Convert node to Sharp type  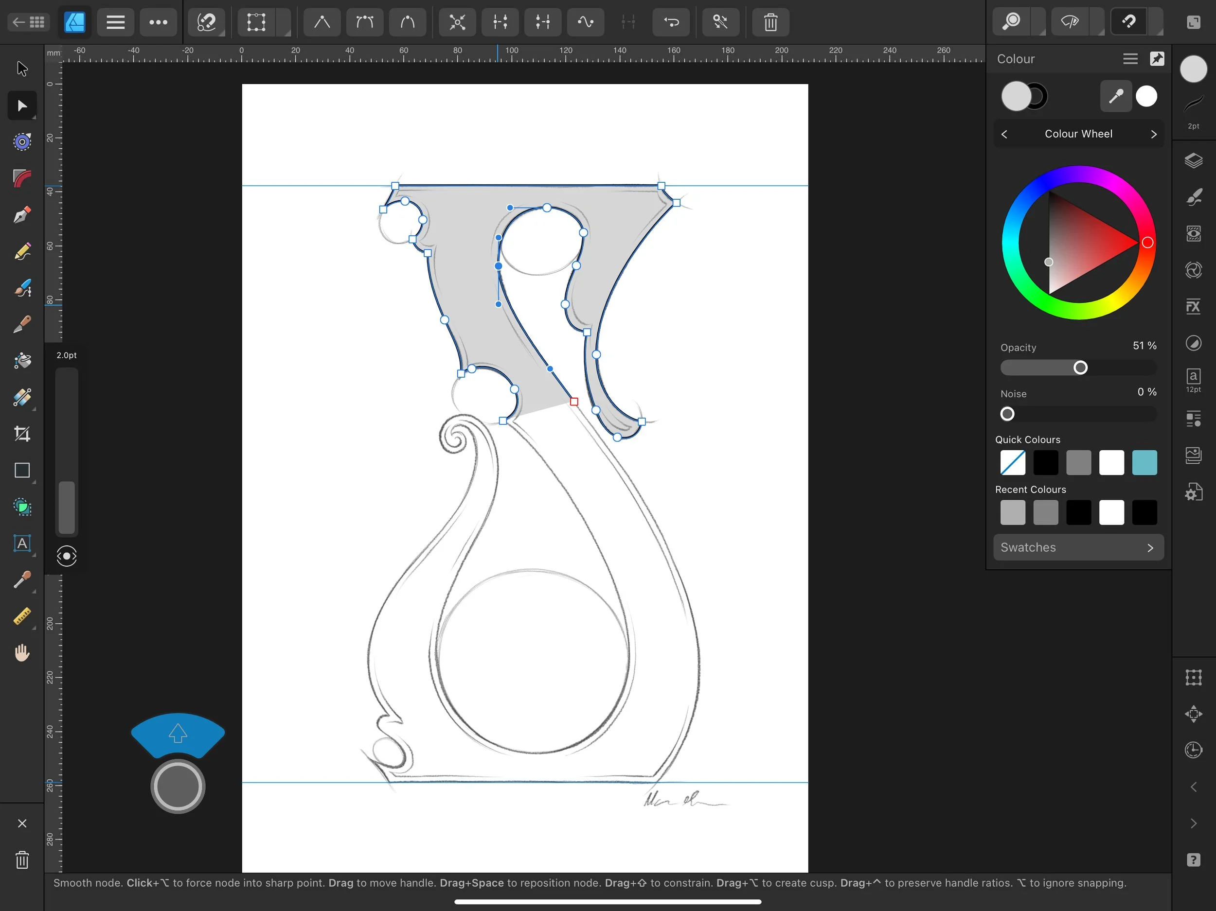(322, 22)
